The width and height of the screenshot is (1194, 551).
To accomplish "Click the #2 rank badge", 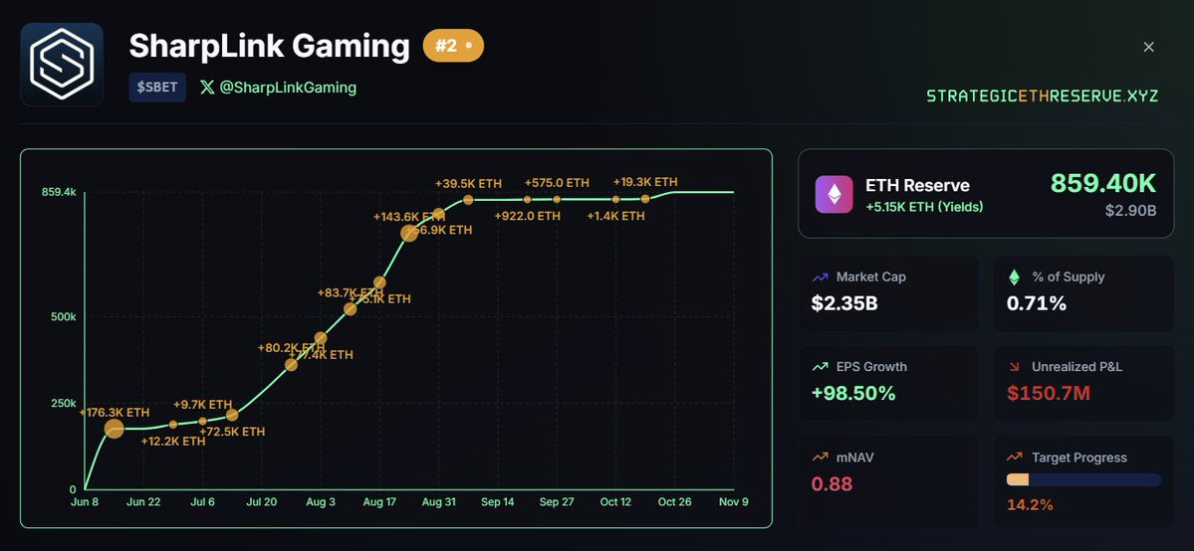I will 453,46.
